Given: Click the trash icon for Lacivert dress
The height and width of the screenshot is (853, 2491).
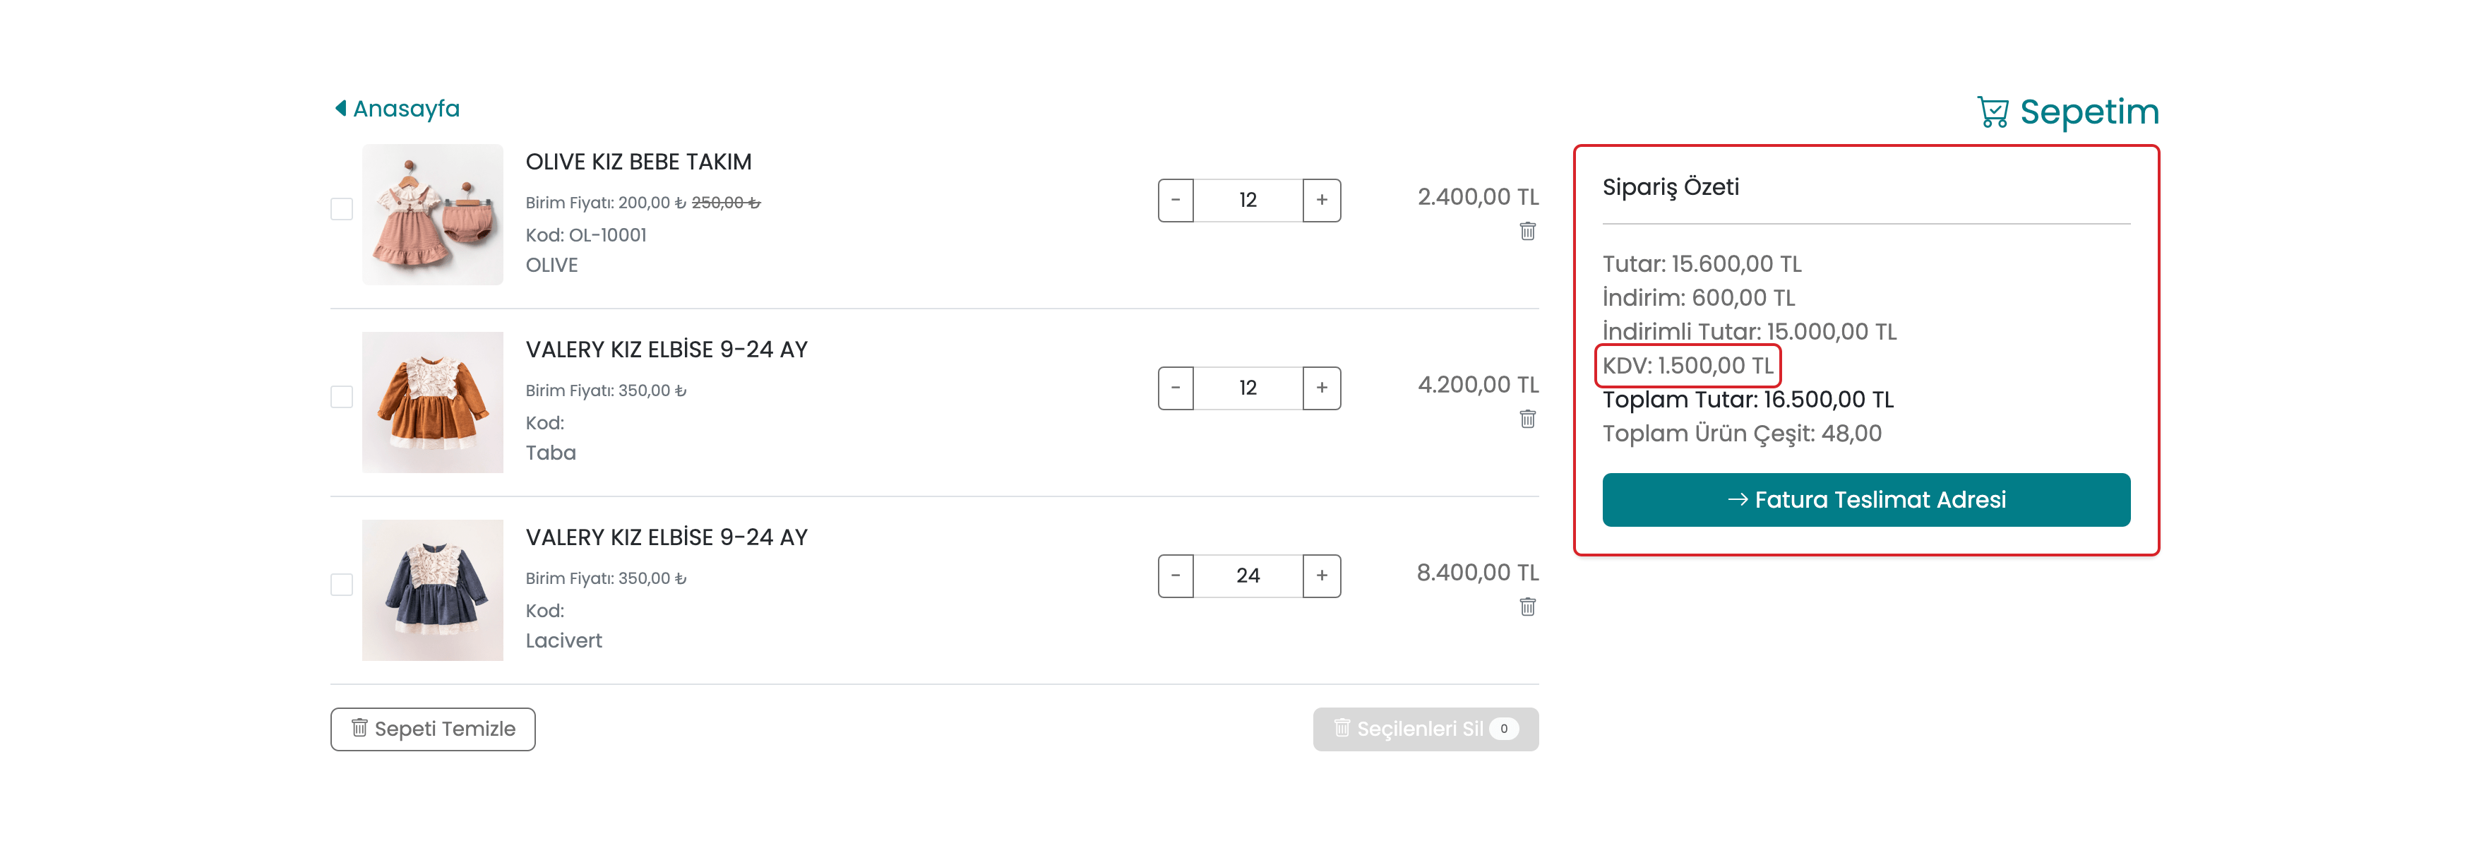Looking at the screenshot, I should [1527, 607].
